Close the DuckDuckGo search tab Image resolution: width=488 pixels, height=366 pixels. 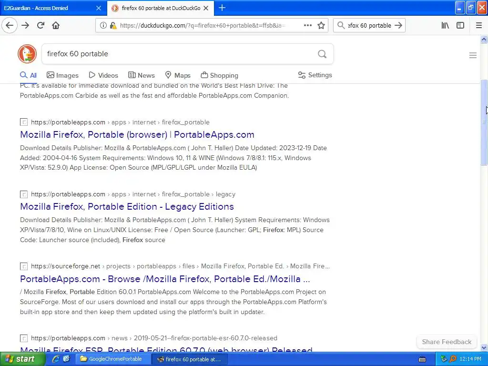point(206,8)
